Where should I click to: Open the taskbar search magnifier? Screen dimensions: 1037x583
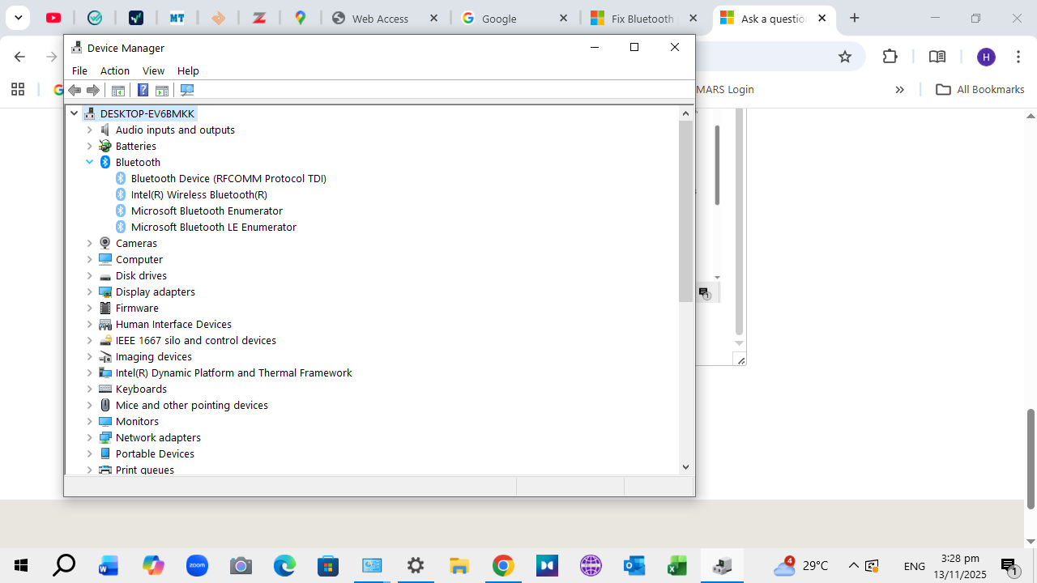[x=64, y=566]
